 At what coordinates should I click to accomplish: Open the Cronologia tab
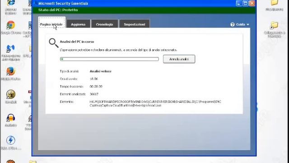(x=104, y=24)
